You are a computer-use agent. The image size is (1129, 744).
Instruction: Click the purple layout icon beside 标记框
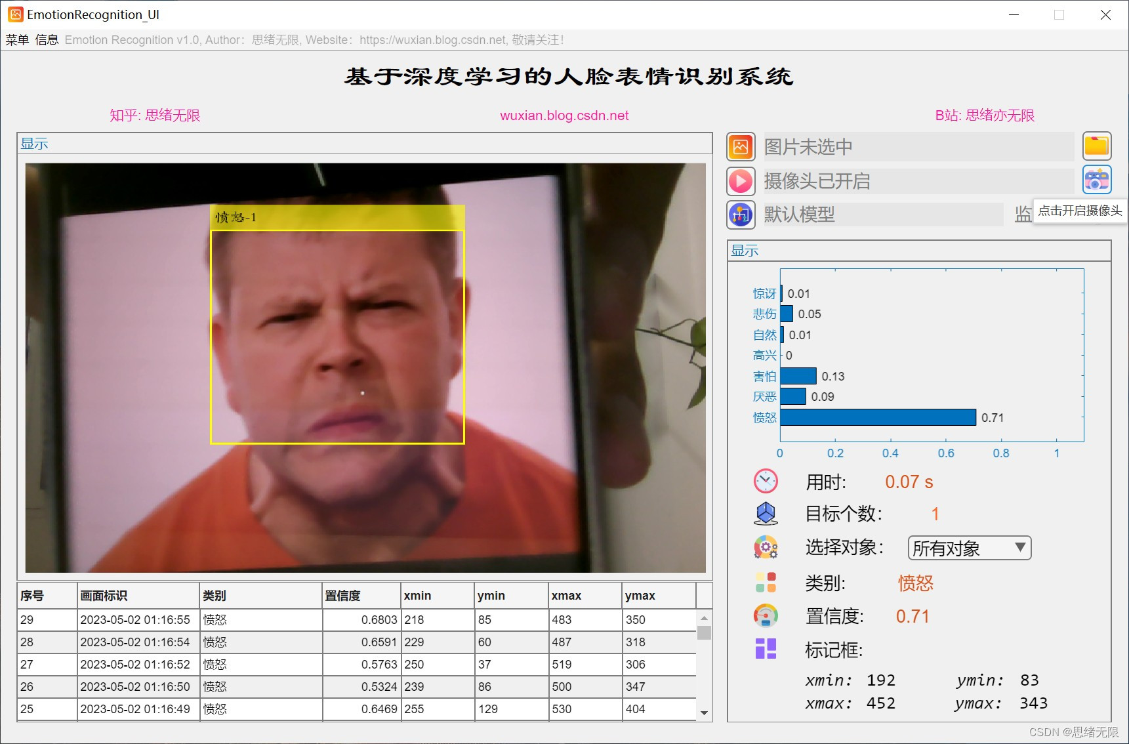[766, 649]
